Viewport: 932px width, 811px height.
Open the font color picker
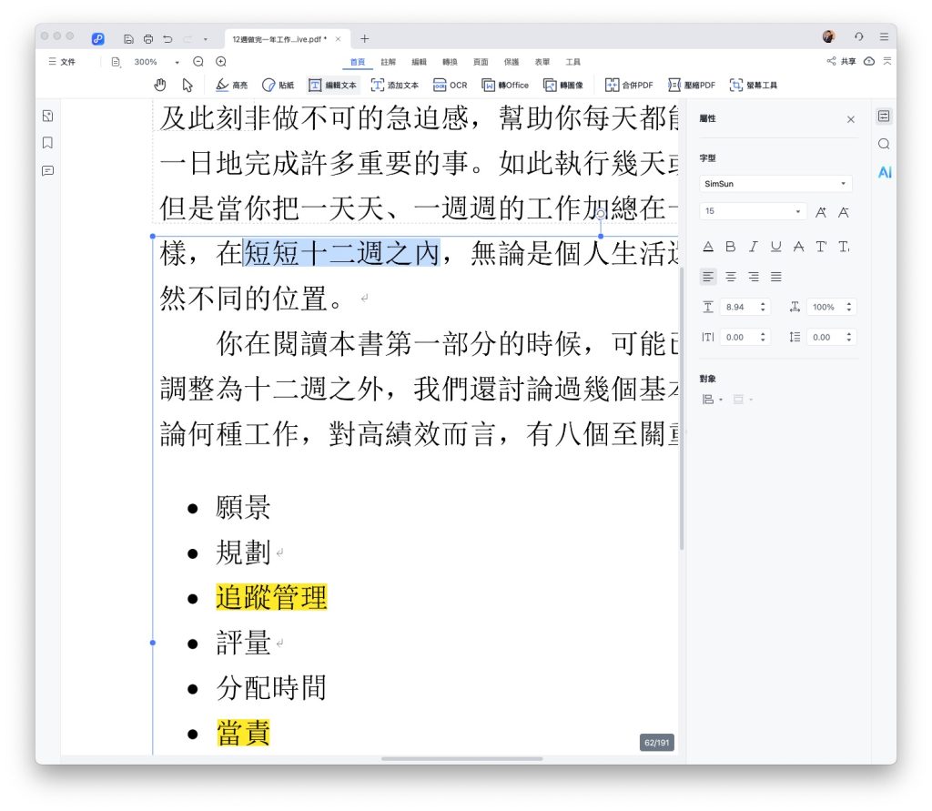coord(708,247)
